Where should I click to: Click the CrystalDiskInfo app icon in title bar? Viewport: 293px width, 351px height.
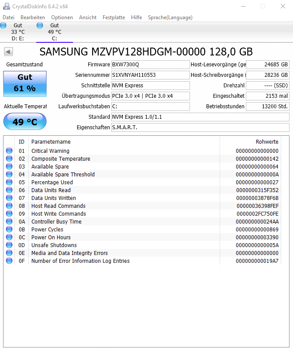[6, 6]
